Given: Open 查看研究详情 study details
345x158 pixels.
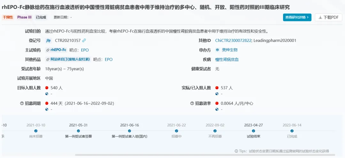Looking at the screenshot, I should point(297,17).
